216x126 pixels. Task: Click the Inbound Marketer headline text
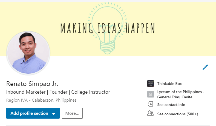[26, 92]
